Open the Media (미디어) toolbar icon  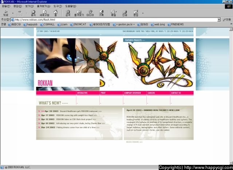tap(90, 13)
